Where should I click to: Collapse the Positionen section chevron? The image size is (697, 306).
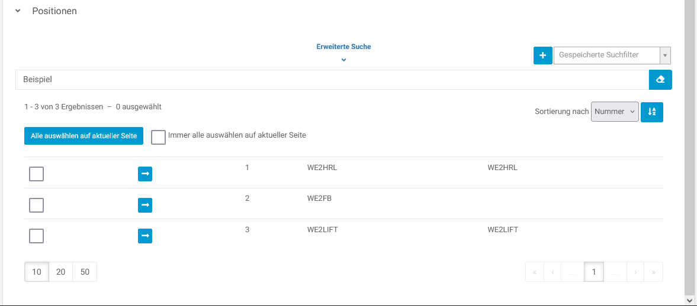[18, 11]
